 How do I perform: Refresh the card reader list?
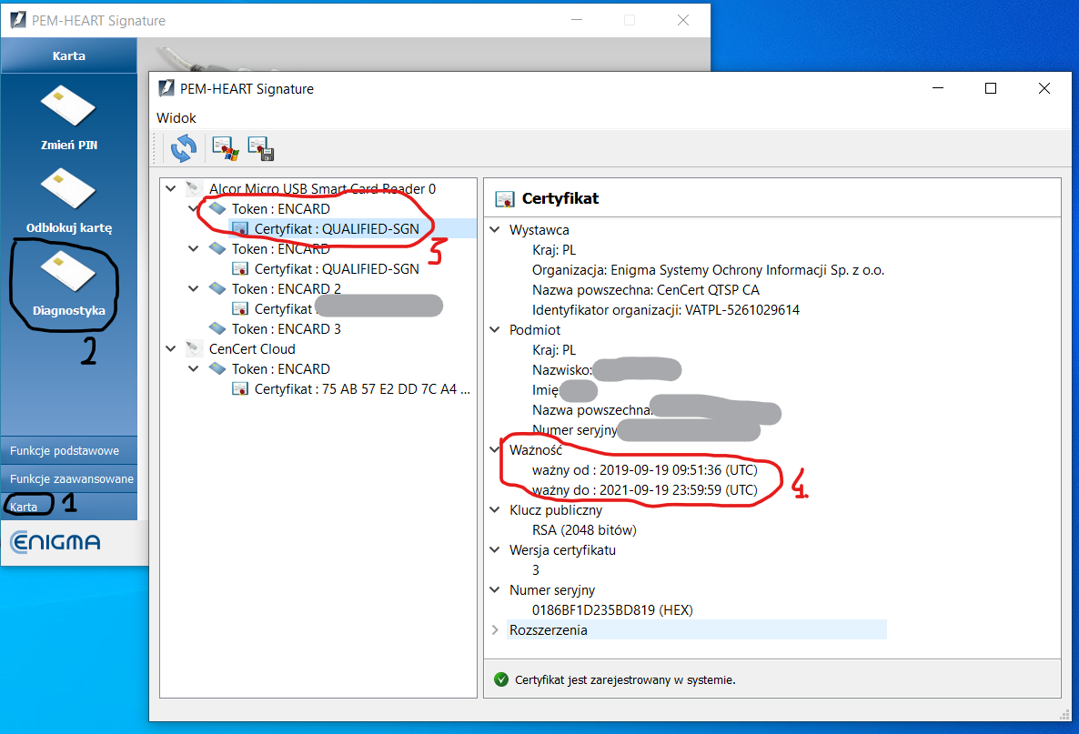pyautogui.click(x=183, y=148)
